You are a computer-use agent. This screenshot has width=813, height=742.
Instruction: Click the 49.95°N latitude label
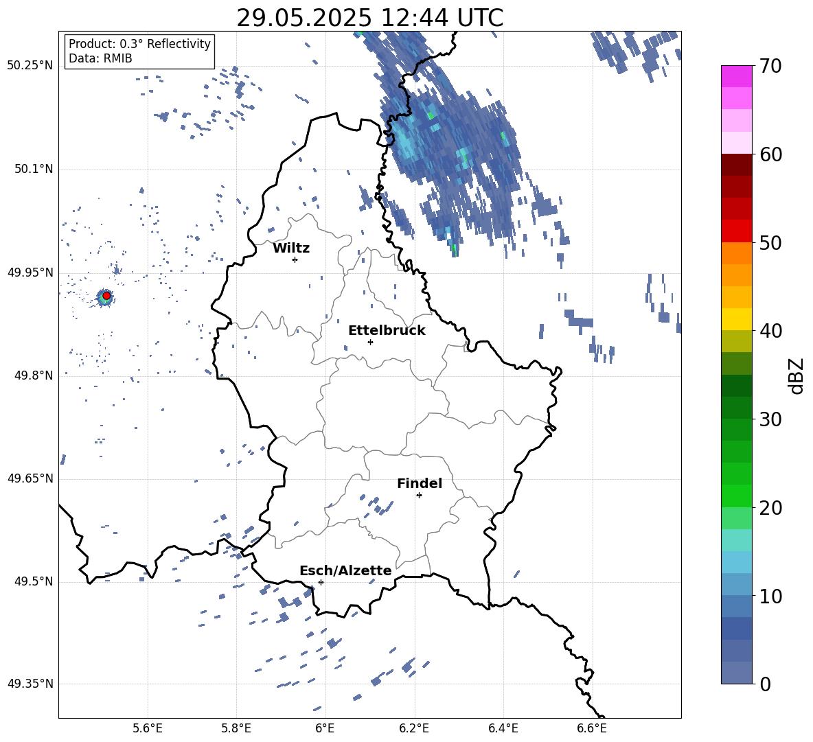(x=30, y=273)
